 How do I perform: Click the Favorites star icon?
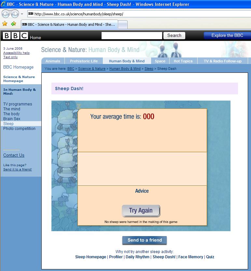coord(5,24)
